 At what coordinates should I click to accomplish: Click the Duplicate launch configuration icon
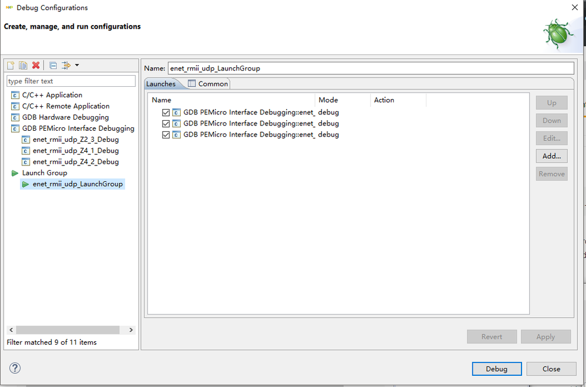23,65
